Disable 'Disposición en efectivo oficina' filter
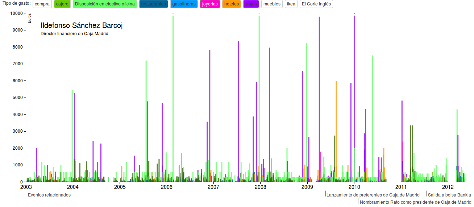 pyautogui.click(x=105, y=4)
